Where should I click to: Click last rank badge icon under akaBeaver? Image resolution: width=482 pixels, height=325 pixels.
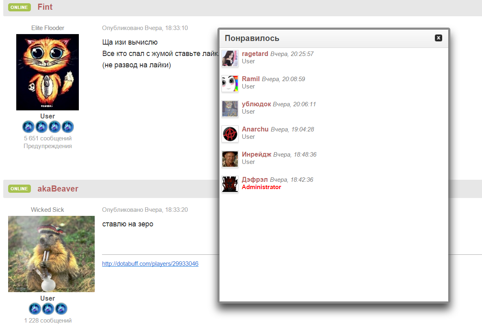[61, 309]
